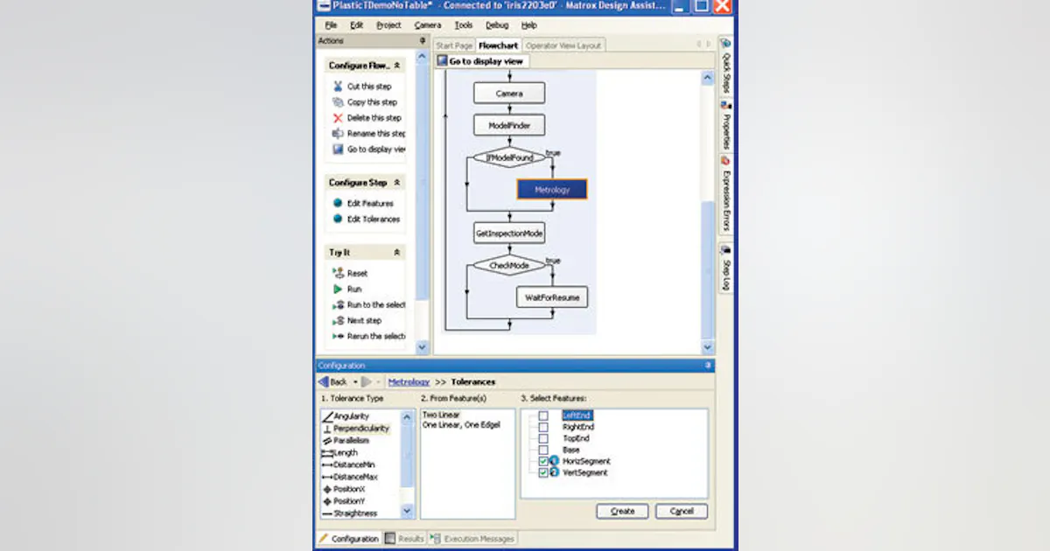1050x551 pixels.
Task: Switch to the Results tab
Action: pyautogui.click(x=405, y=539)
